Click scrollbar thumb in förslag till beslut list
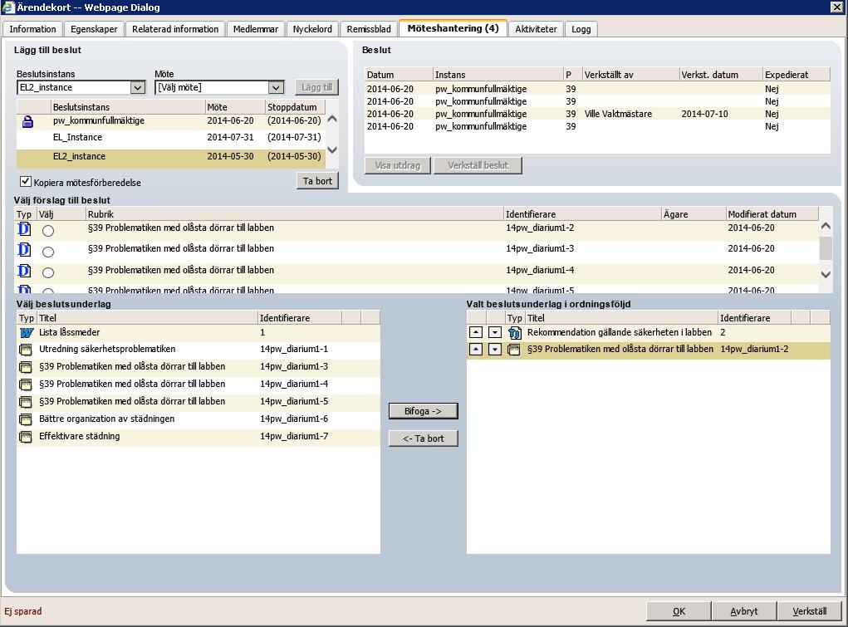Image resolution: width=848 pixels, height=627 pixels. 826,248
